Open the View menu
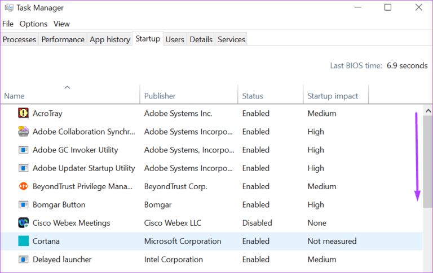The height and width of the screenshot is (273, 433). [61, 24]
